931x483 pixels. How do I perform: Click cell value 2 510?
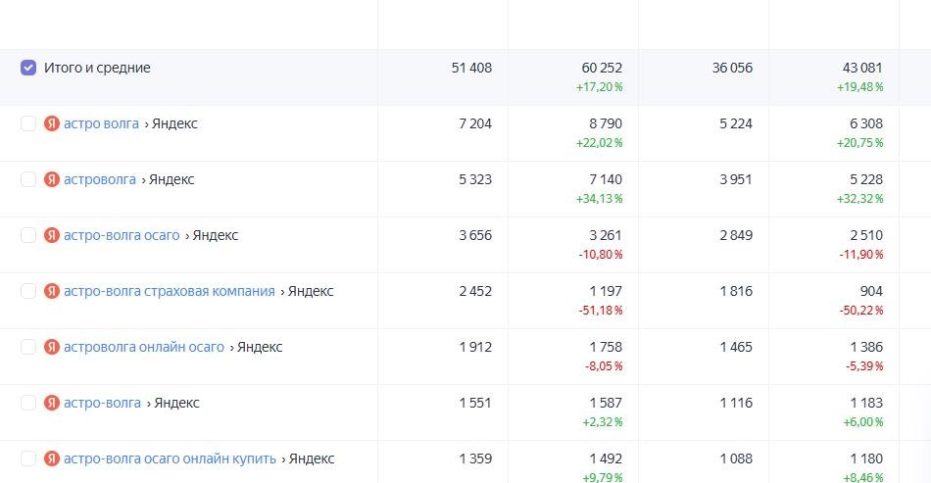click(x=866, y=235)
